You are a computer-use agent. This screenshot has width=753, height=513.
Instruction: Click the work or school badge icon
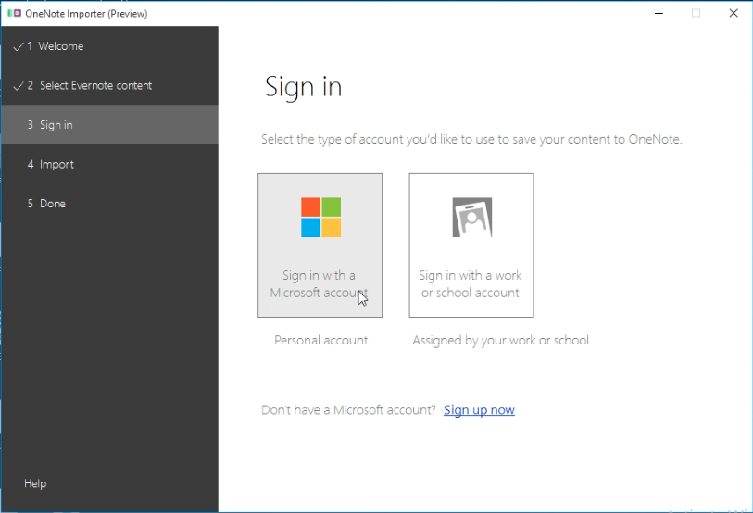(472, 217)
